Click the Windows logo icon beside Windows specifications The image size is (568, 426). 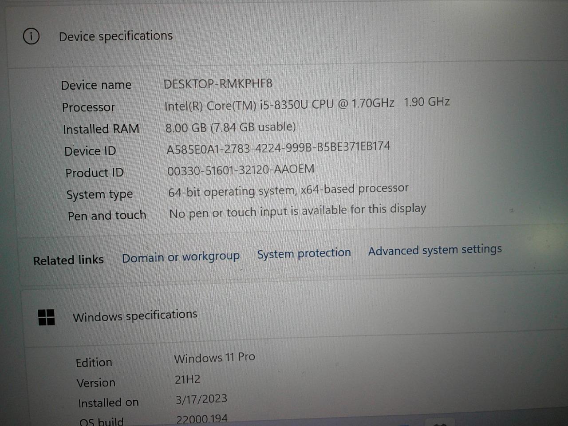pyautogui.click(x=47, y=317)
